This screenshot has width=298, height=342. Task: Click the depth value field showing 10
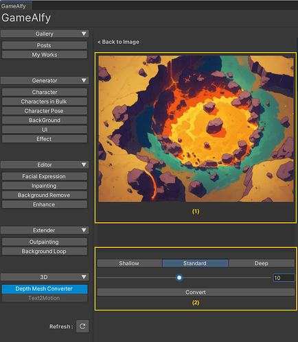[284, 278]
